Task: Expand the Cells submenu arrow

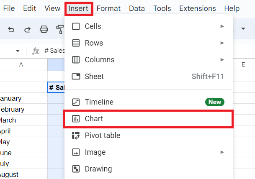Action: (222, 26)
